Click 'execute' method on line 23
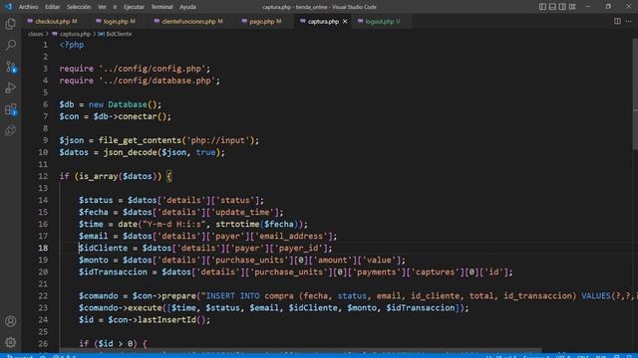This screenshot has height=358, width=638. coord(145,307)
